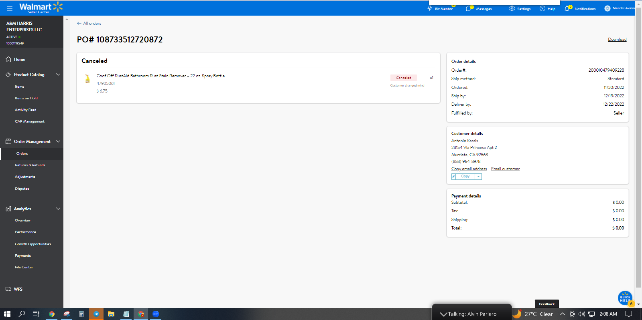Click the WFS truck icon
The width and height of the screenshot is (642, 320).
pos(8,289)
